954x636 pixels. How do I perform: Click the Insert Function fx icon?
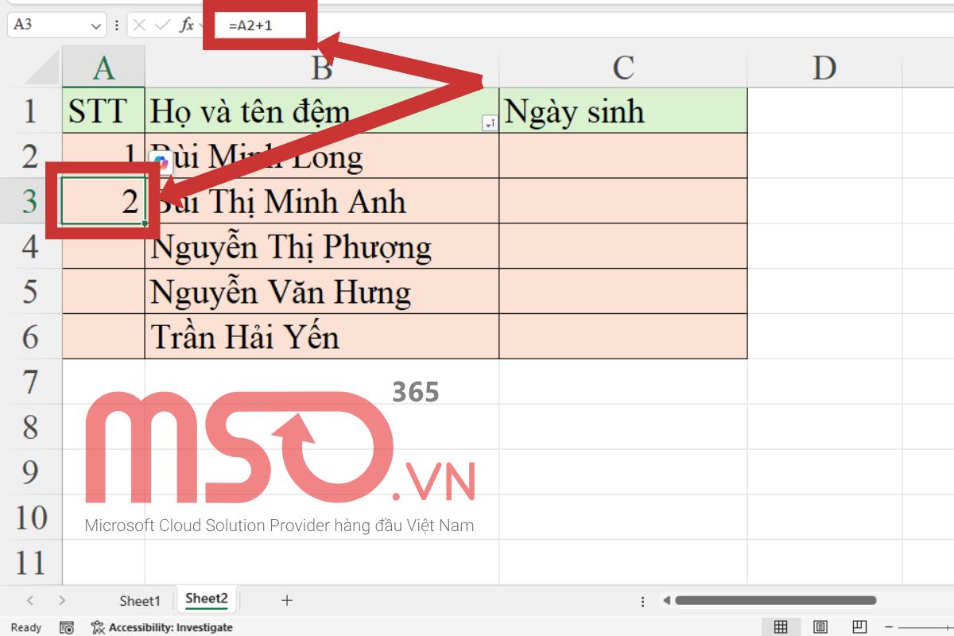tap(187, 25)
